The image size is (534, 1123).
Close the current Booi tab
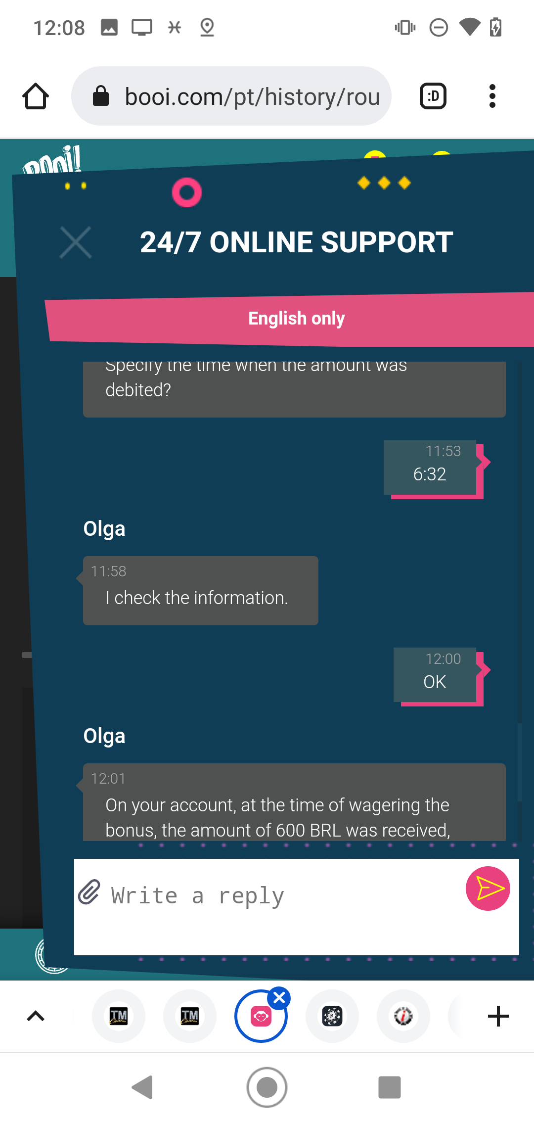[x=279, y=998]
